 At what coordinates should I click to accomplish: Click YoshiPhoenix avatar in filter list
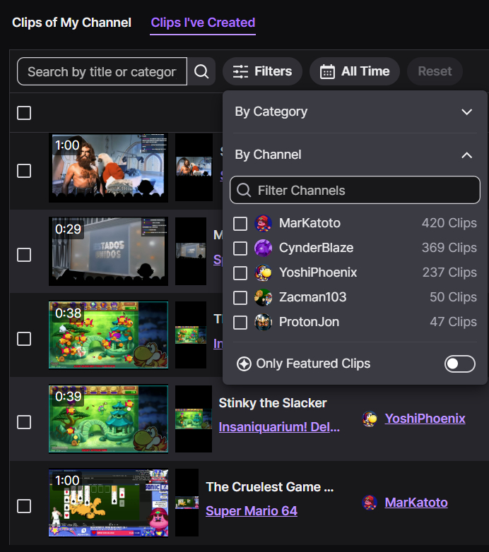click(x=263, y=273)
